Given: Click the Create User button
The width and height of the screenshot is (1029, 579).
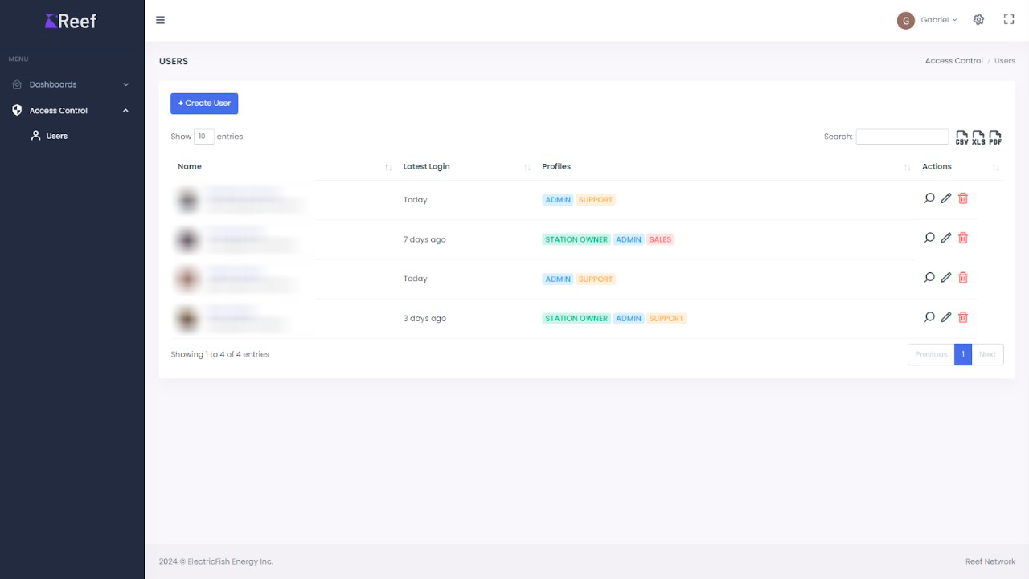Looking at the screenshot, I should click(x=204, y=104).
